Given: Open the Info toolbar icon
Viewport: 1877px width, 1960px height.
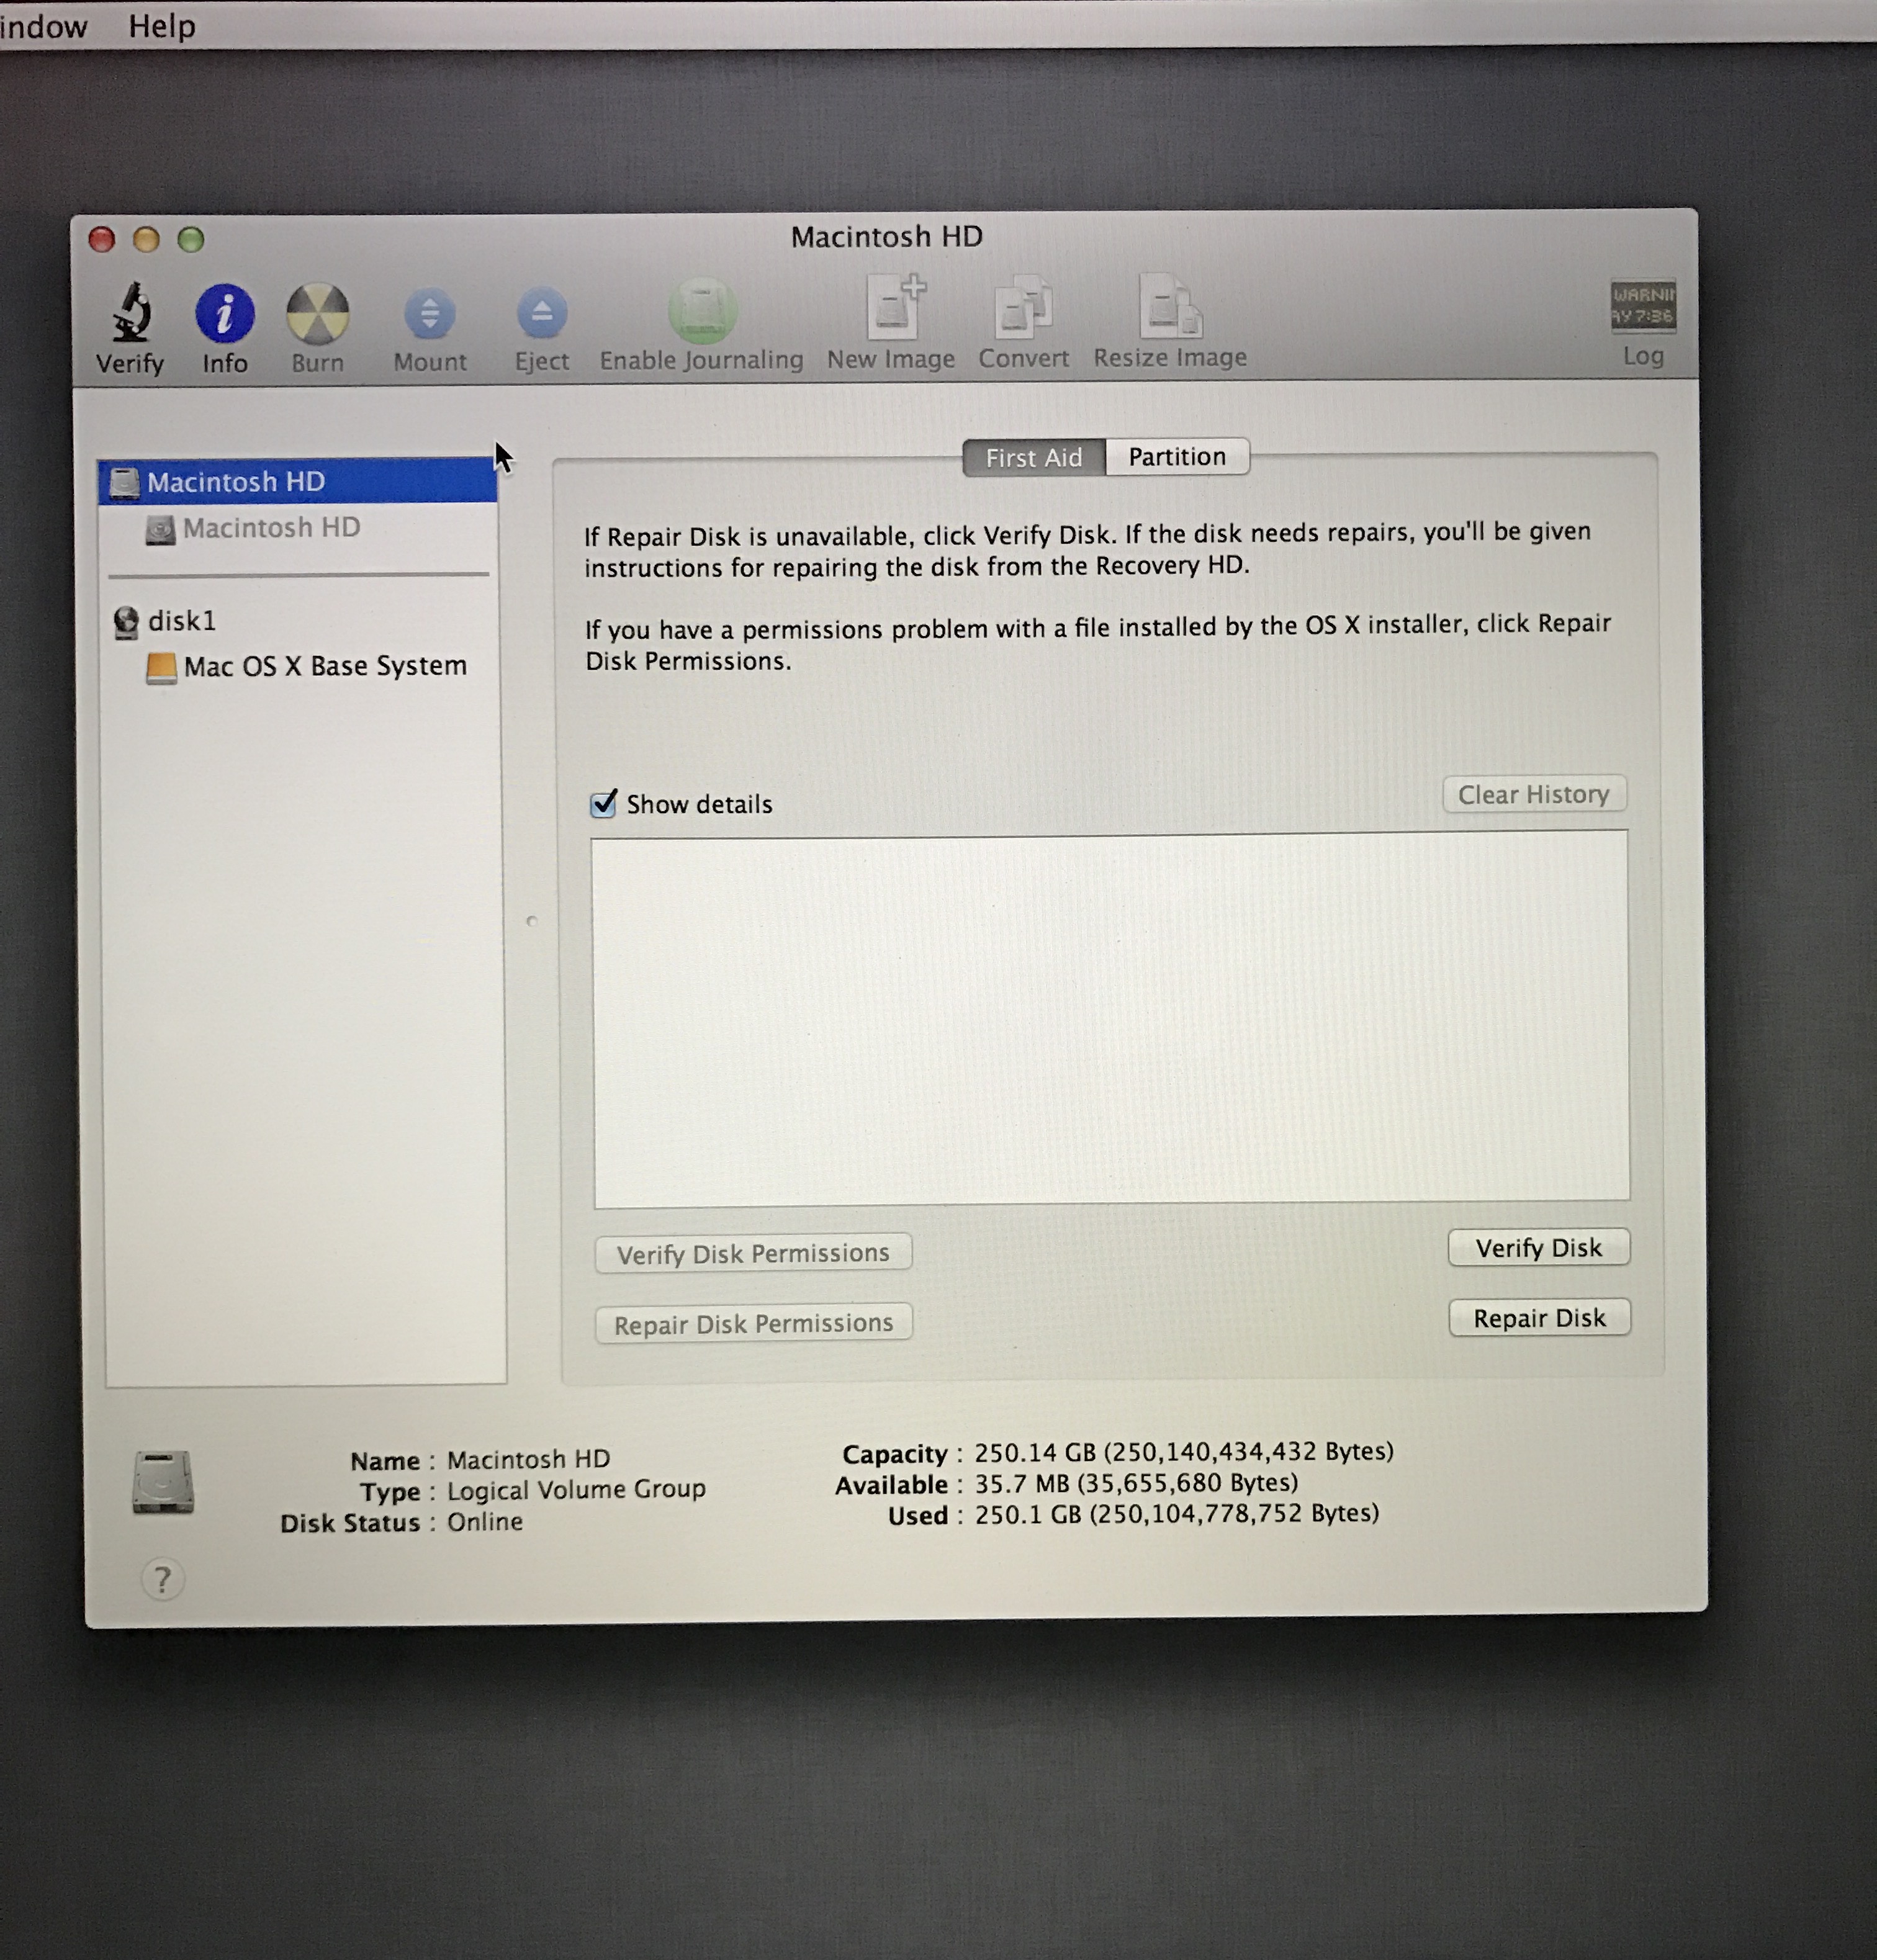Looking at the screenshot, I should 224,313.
